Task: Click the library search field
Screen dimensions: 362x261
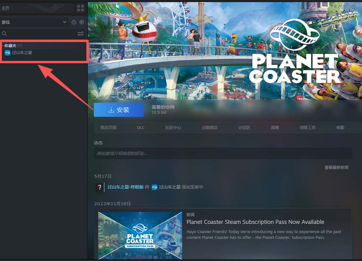Action: [x=39, y=34]
